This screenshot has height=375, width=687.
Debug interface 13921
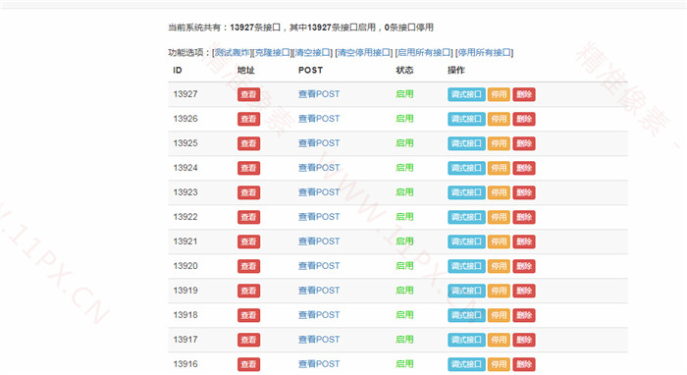pos(466,241)
